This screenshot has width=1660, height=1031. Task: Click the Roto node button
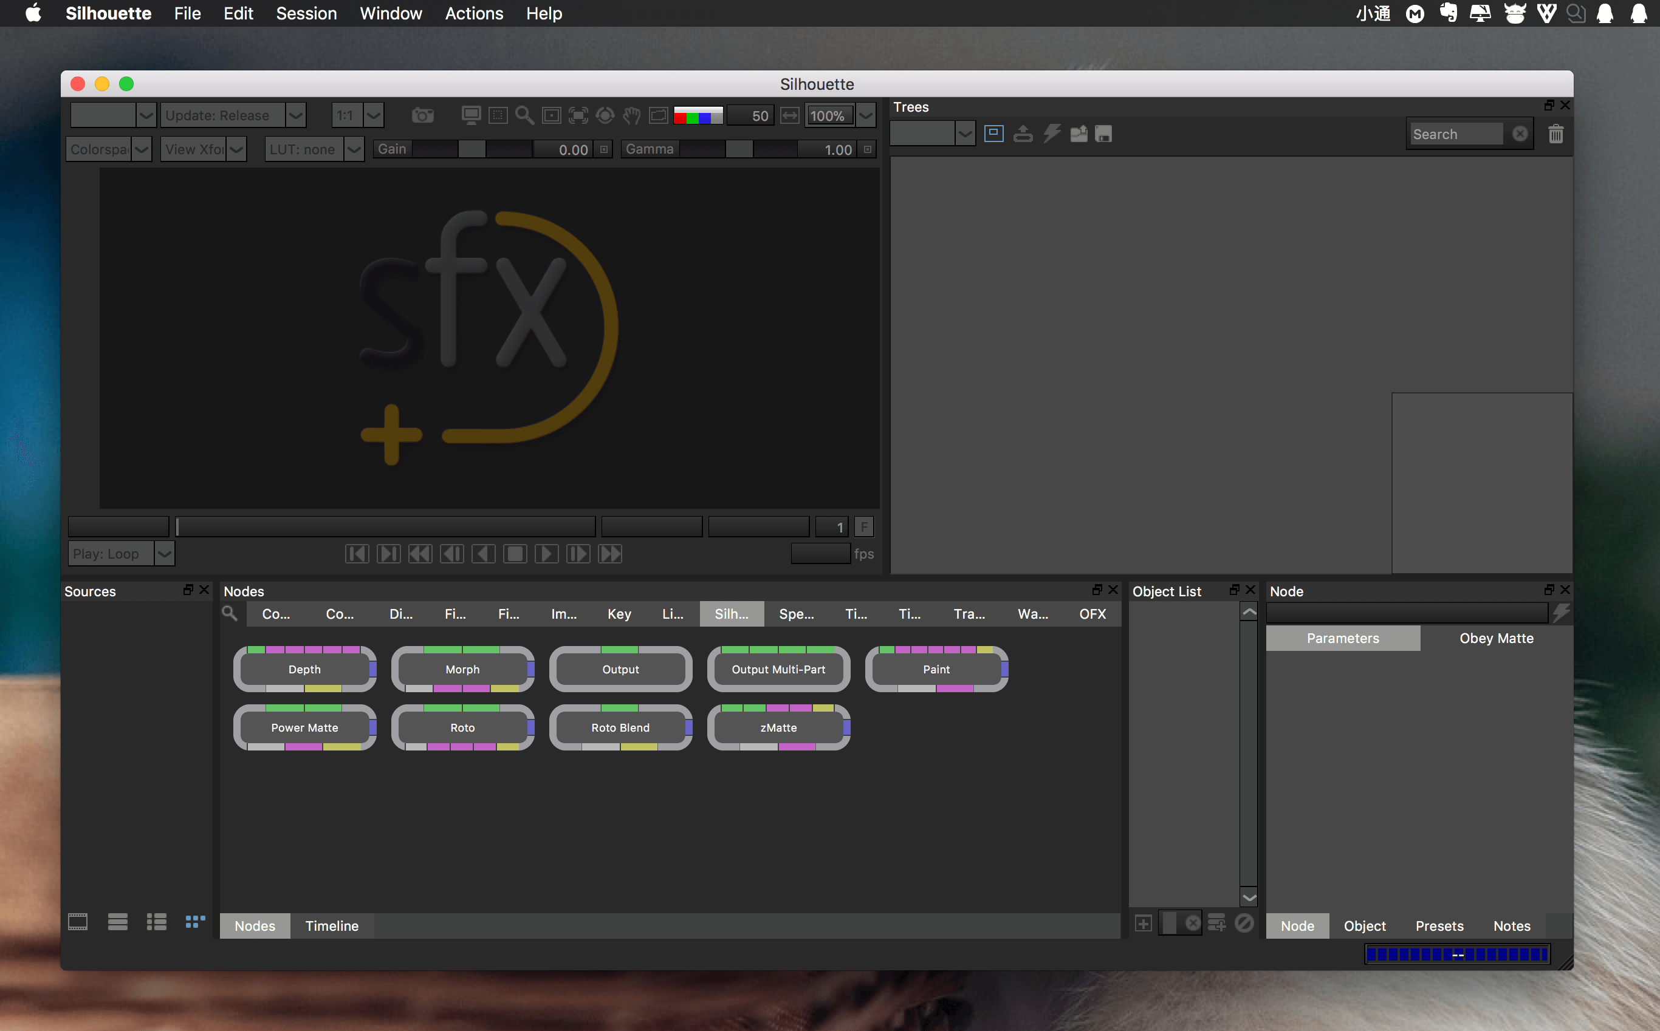[x=462, y=727]
